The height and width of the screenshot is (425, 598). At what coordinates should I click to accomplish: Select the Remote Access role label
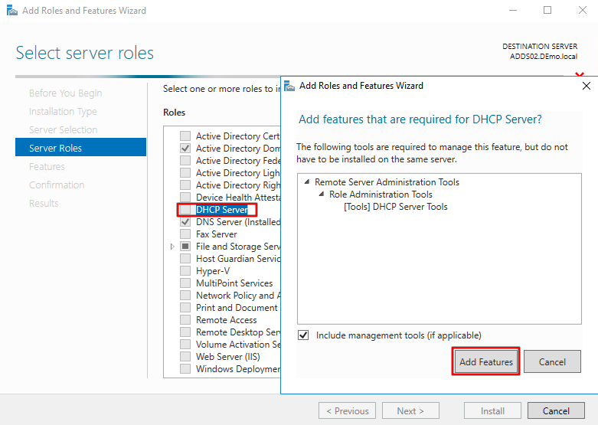pos(226,319)
